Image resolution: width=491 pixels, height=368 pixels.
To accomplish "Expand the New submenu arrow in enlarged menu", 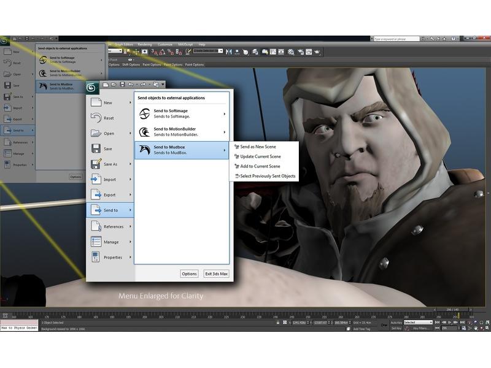I will 130,102.
